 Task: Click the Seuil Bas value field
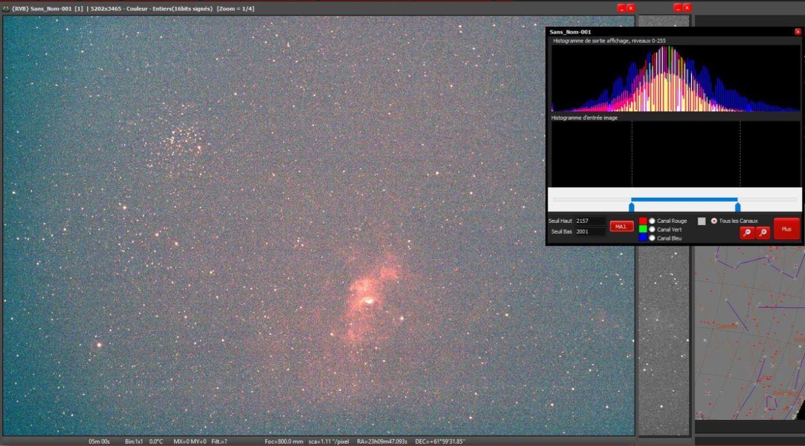590,232
